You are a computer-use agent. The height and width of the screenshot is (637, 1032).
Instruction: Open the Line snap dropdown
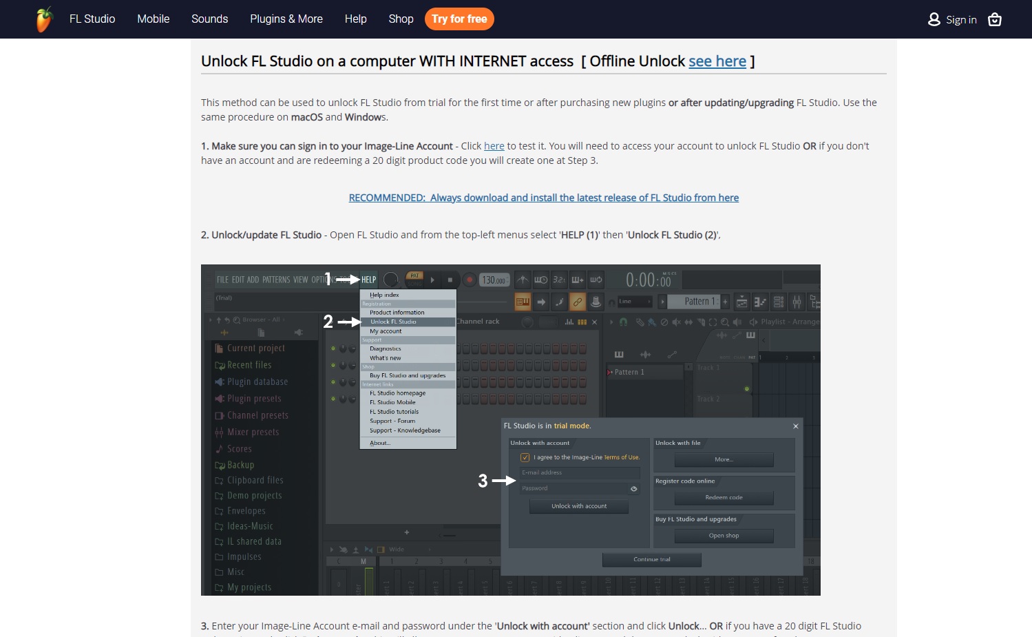[634, 302]
